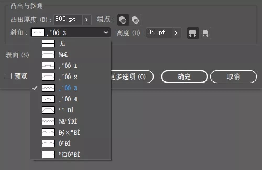The width and height of the screenshot is (262, 170).
Task: Click the 确定 OK button
Action: tap(184, 77)
